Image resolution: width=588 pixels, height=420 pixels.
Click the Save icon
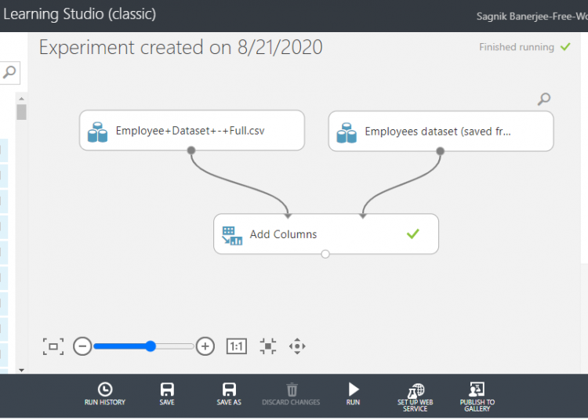[167, 393]
